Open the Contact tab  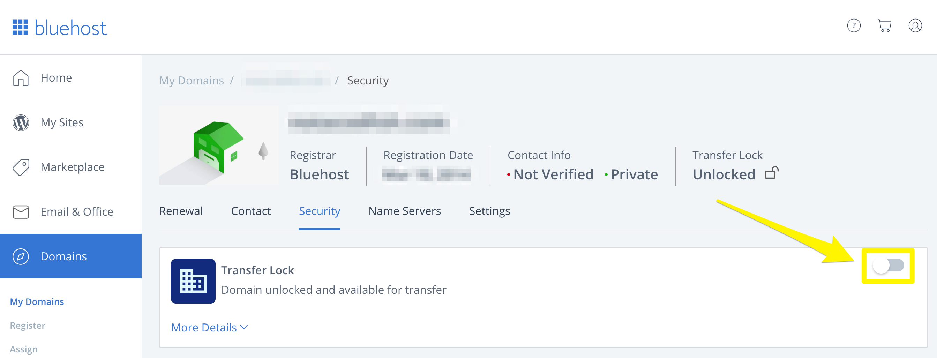coord(250,211)
